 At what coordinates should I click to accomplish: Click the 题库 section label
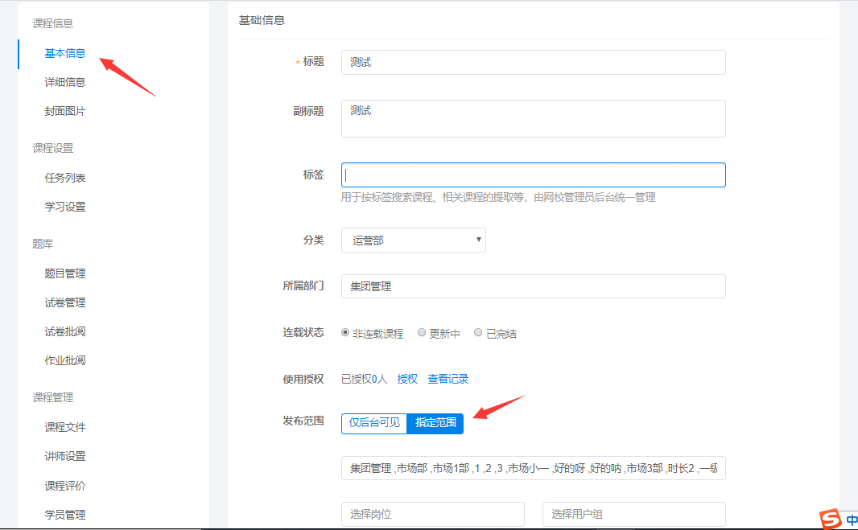pos(43,244)
